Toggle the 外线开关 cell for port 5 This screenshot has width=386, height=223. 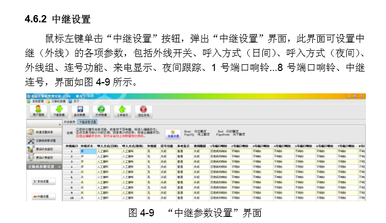[x=88, y=172]
